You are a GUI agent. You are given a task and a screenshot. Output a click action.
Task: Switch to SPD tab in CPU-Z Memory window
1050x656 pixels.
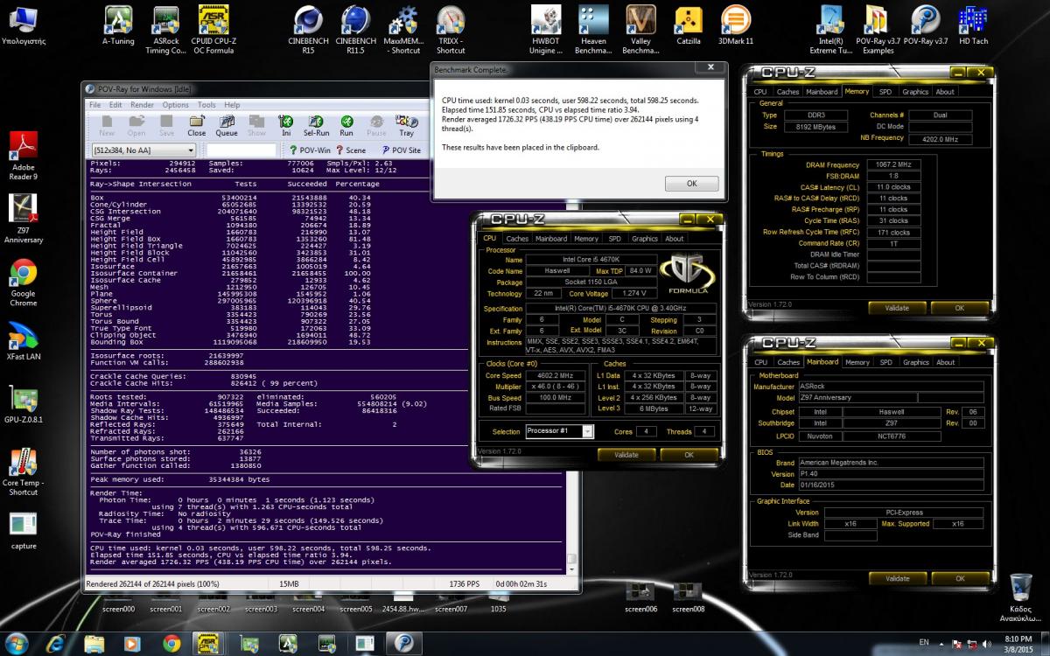tap(885, 91)
